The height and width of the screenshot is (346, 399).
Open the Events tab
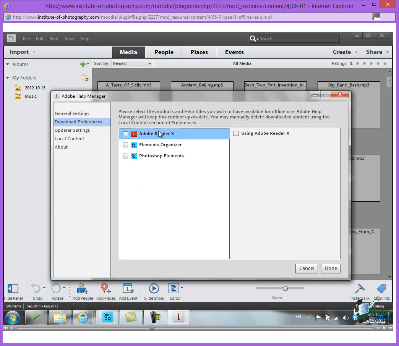point(234,52)
